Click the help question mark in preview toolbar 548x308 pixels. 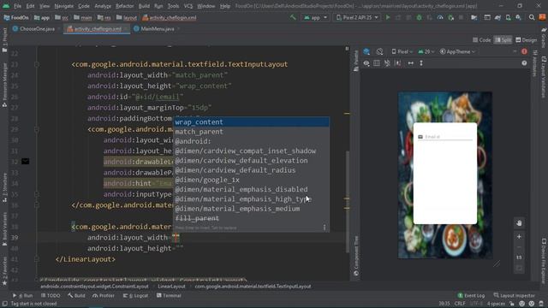(x=524, y=63)
